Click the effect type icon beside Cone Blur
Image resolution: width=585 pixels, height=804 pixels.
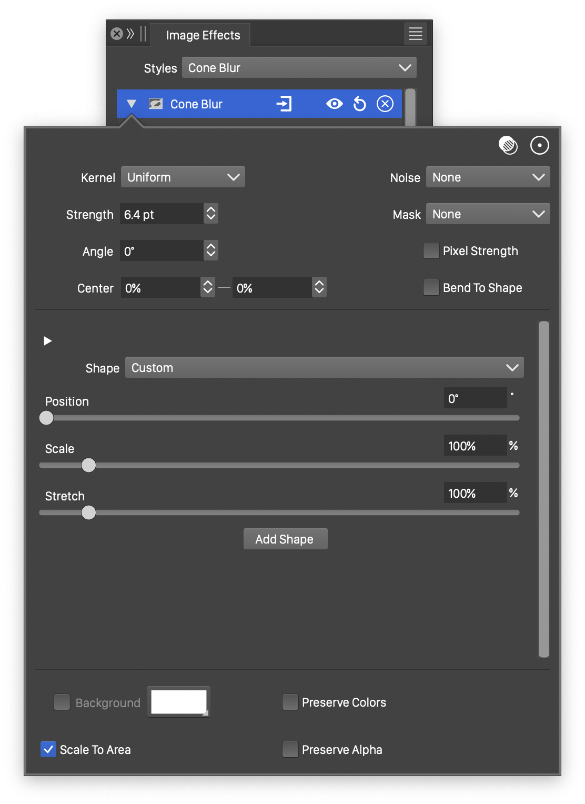pyautogui.click(x=156, y=104)
